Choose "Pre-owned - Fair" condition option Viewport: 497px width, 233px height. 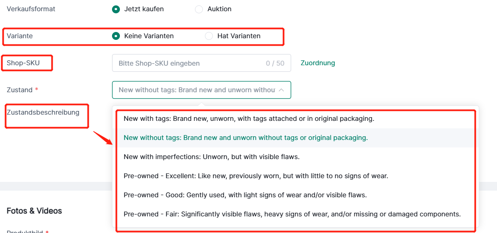(292, 214)
